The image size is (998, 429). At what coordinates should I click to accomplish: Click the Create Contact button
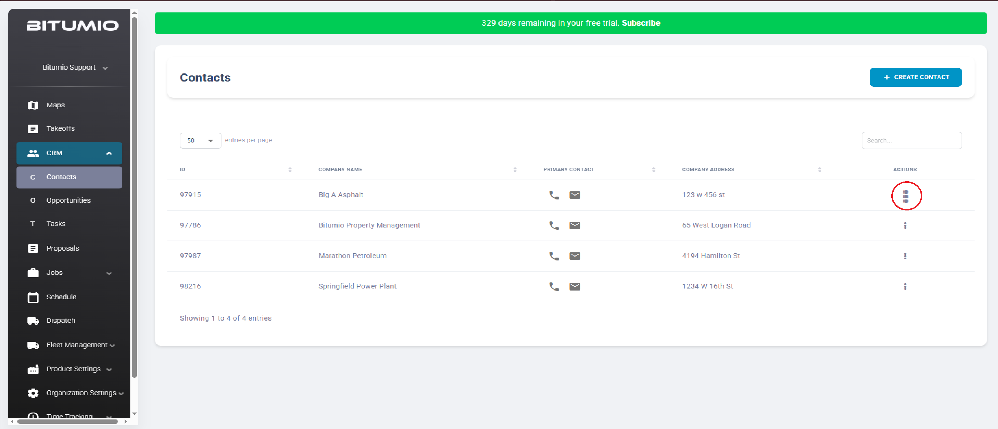916,77
